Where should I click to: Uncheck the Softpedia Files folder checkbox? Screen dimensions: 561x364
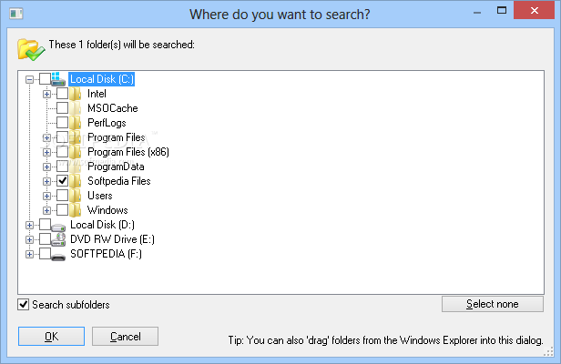62,181
